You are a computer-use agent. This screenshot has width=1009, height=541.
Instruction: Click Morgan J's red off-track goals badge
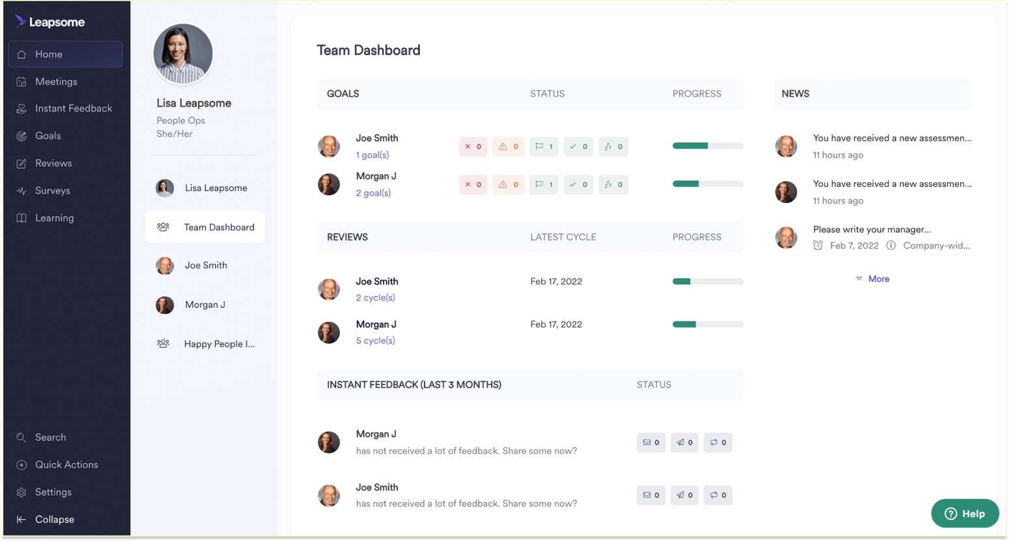coord(473,185)
